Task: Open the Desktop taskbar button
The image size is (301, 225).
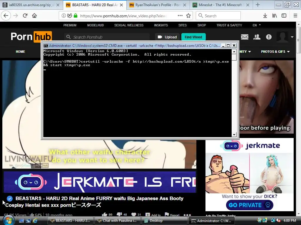Action: coord(164,221)
